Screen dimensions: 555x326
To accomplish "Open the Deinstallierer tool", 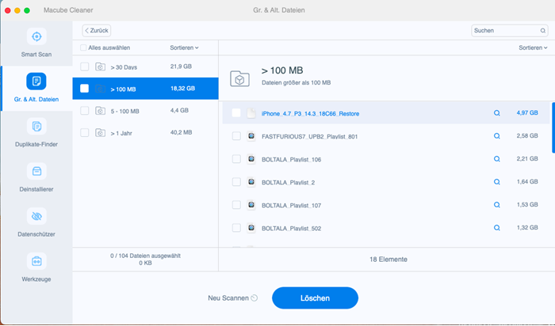I will tap(36, 178).
